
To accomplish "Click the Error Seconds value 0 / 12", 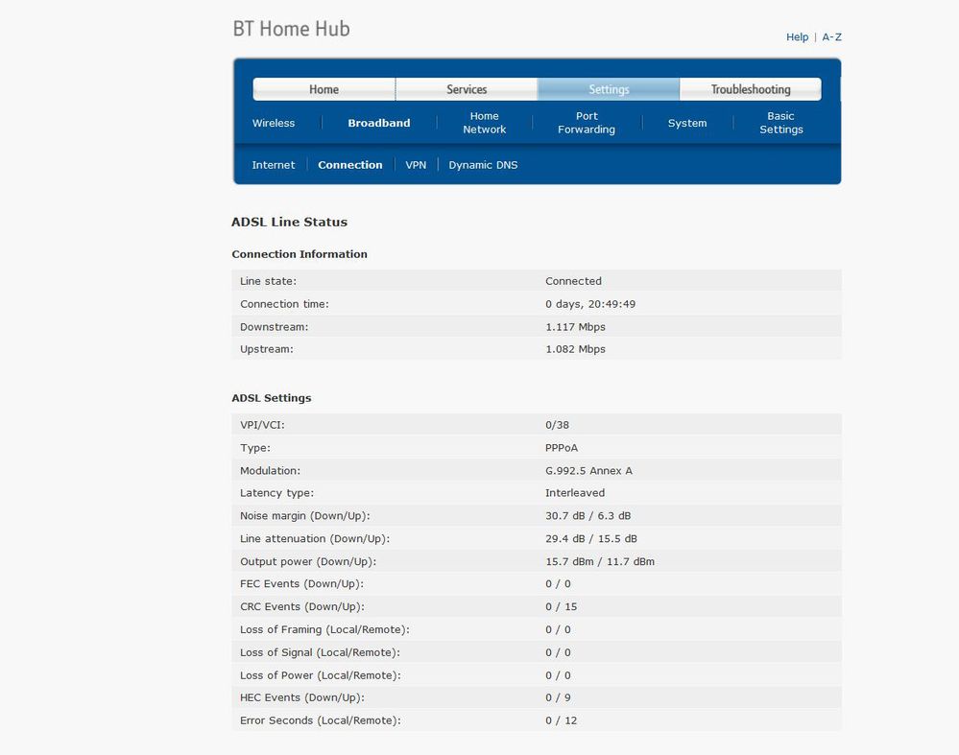I will (x=561, y=720).
